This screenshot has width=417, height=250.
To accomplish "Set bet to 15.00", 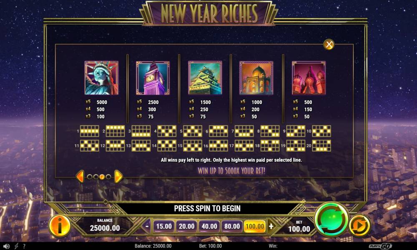I will [x=164, y=226].
